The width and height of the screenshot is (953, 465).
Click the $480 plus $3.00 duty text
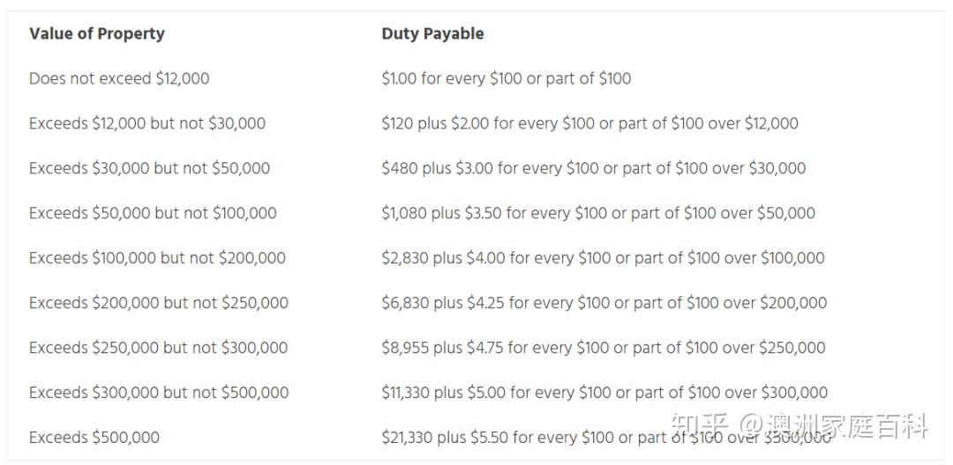tap(594, 168)
